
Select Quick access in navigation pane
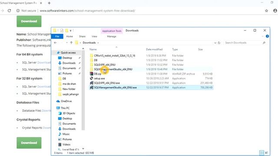click(68, 53)
